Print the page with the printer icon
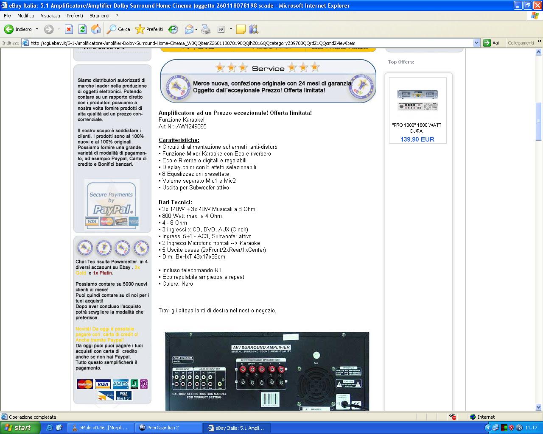 point(206,29)
